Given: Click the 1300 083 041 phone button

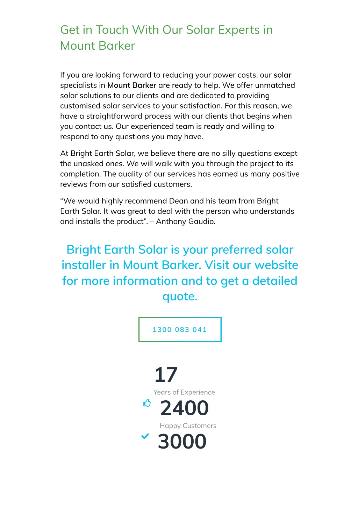Looking at the screenshot, I should point(180,330).
